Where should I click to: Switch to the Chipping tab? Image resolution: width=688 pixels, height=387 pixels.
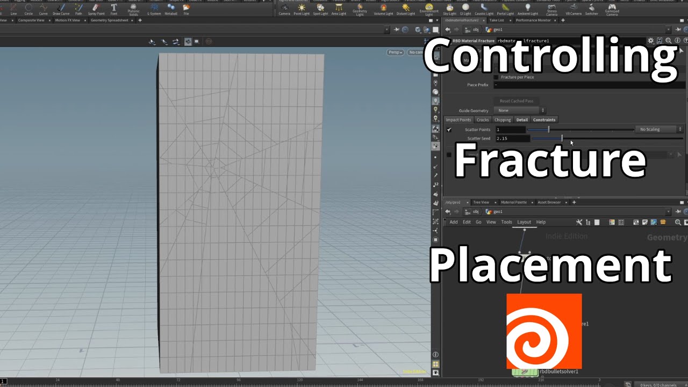point(503,120)
